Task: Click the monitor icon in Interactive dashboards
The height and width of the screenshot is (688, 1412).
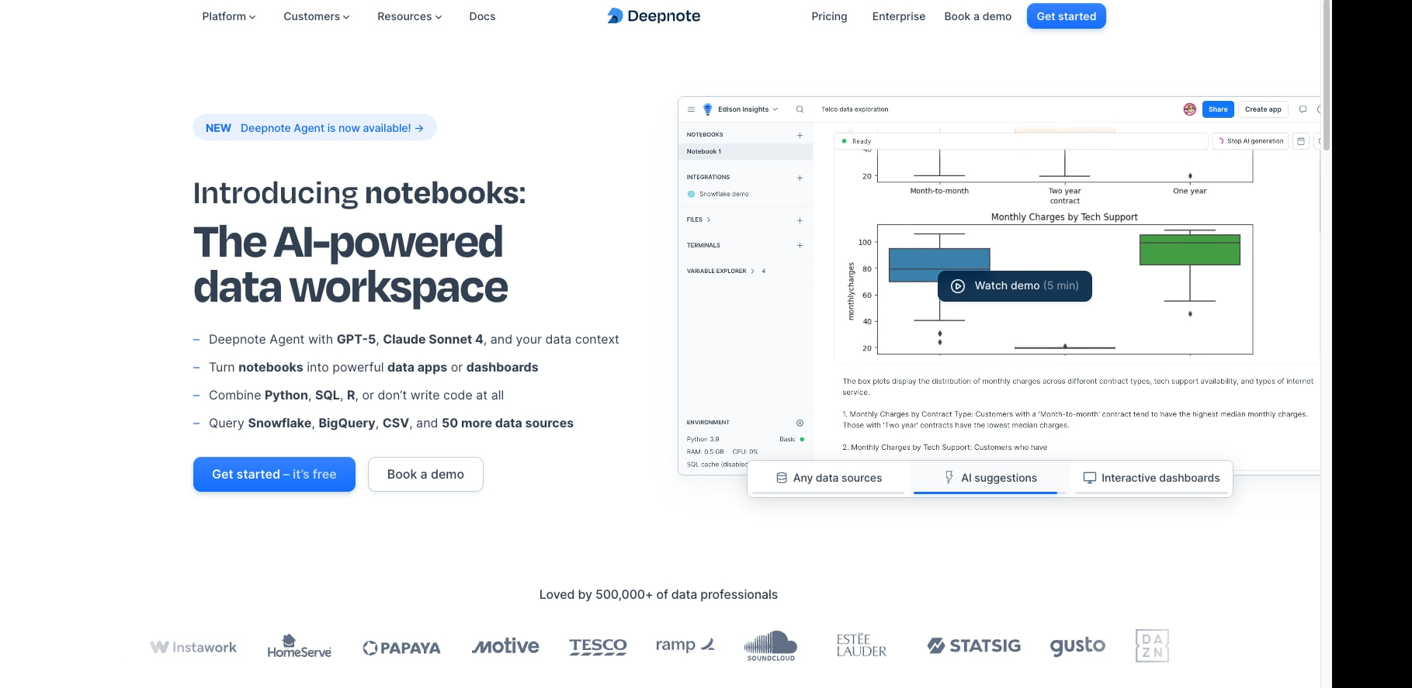Action: tap(1089, 478)
